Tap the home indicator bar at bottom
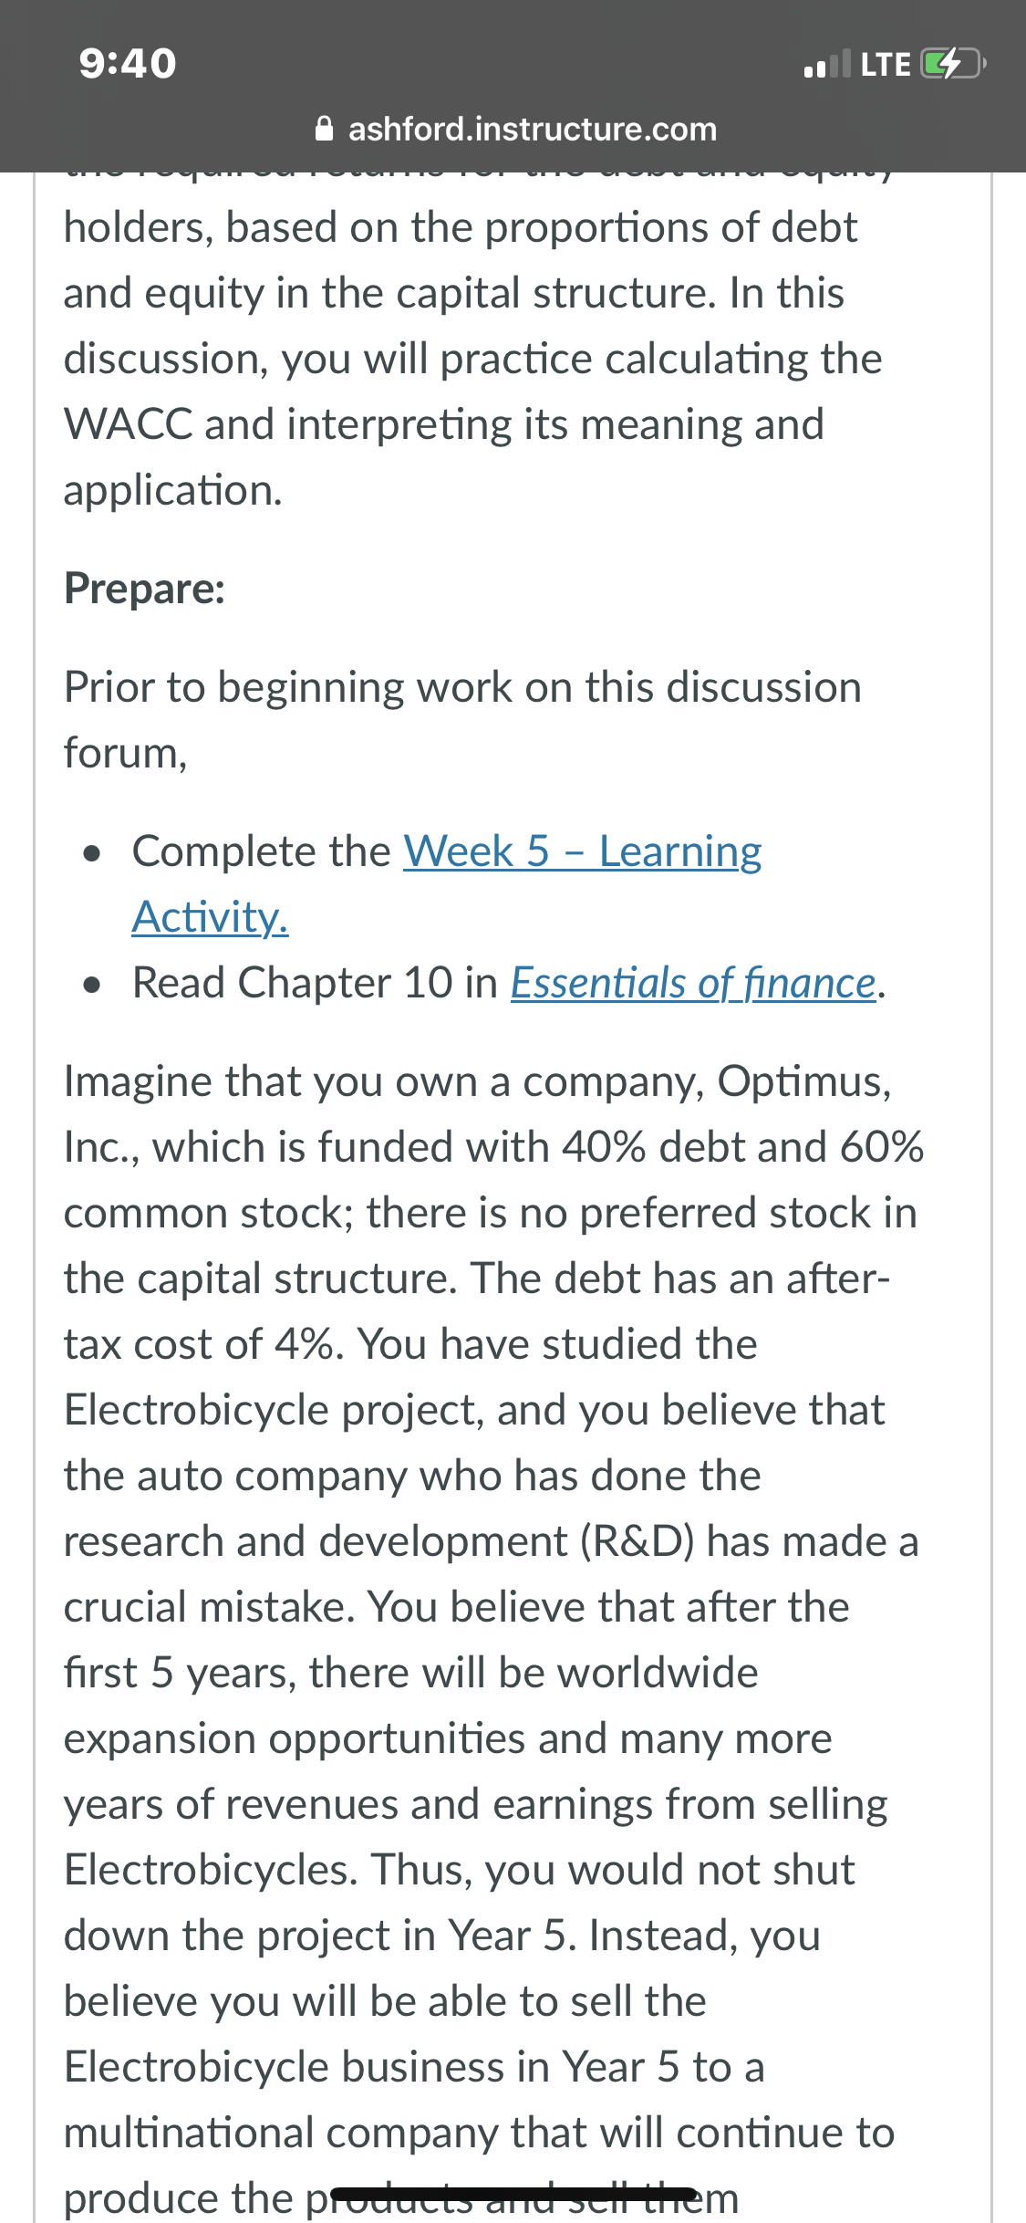1026x2223 pixels. [x=513, y=2194]
